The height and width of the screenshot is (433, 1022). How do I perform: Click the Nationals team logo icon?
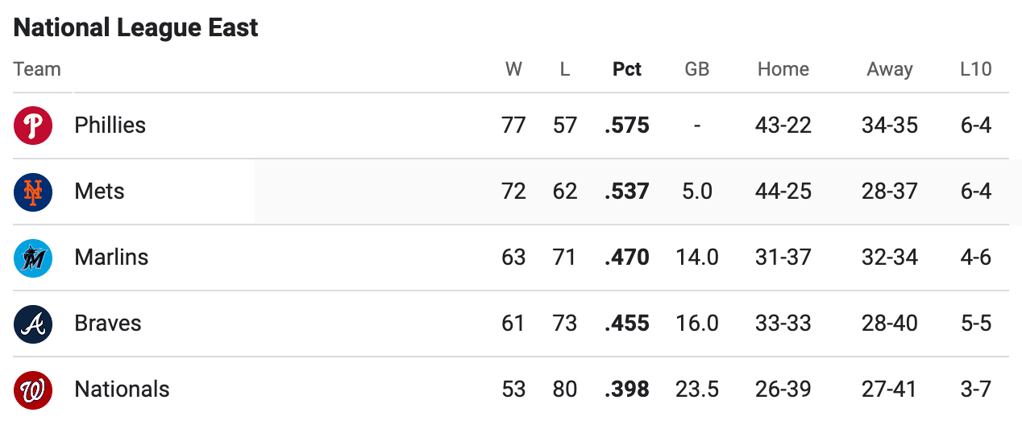(33, 390)
